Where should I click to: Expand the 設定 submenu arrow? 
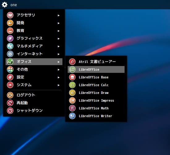pyautogui.click(x=59, y=77)
